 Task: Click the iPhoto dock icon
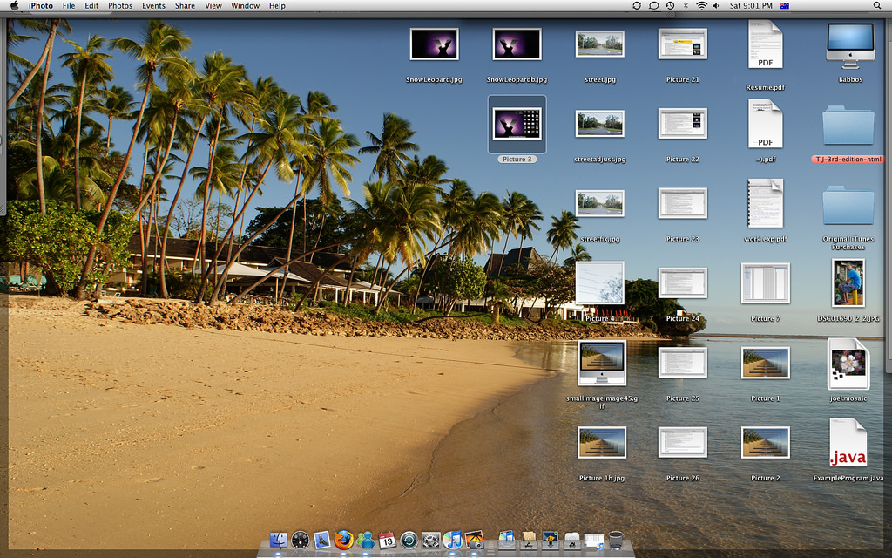474,541
